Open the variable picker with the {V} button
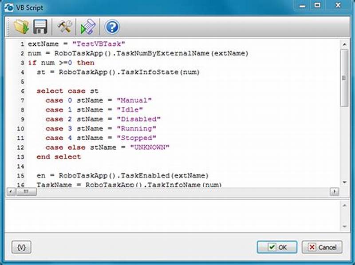Screen dimensions: 355x265 point(20,247)
